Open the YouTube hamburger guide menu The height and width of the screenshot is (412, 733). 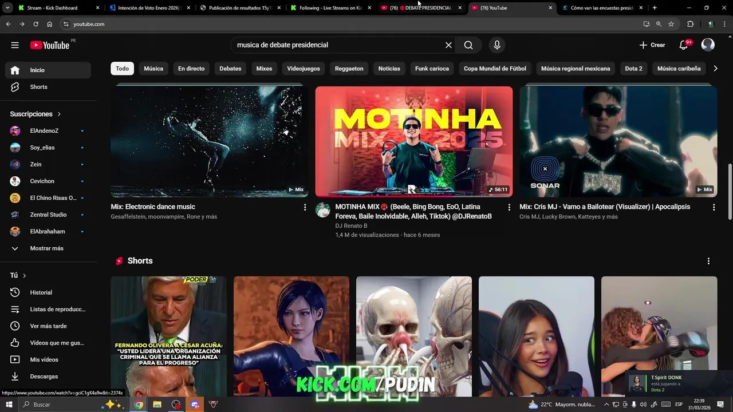[x=15, y=45]
